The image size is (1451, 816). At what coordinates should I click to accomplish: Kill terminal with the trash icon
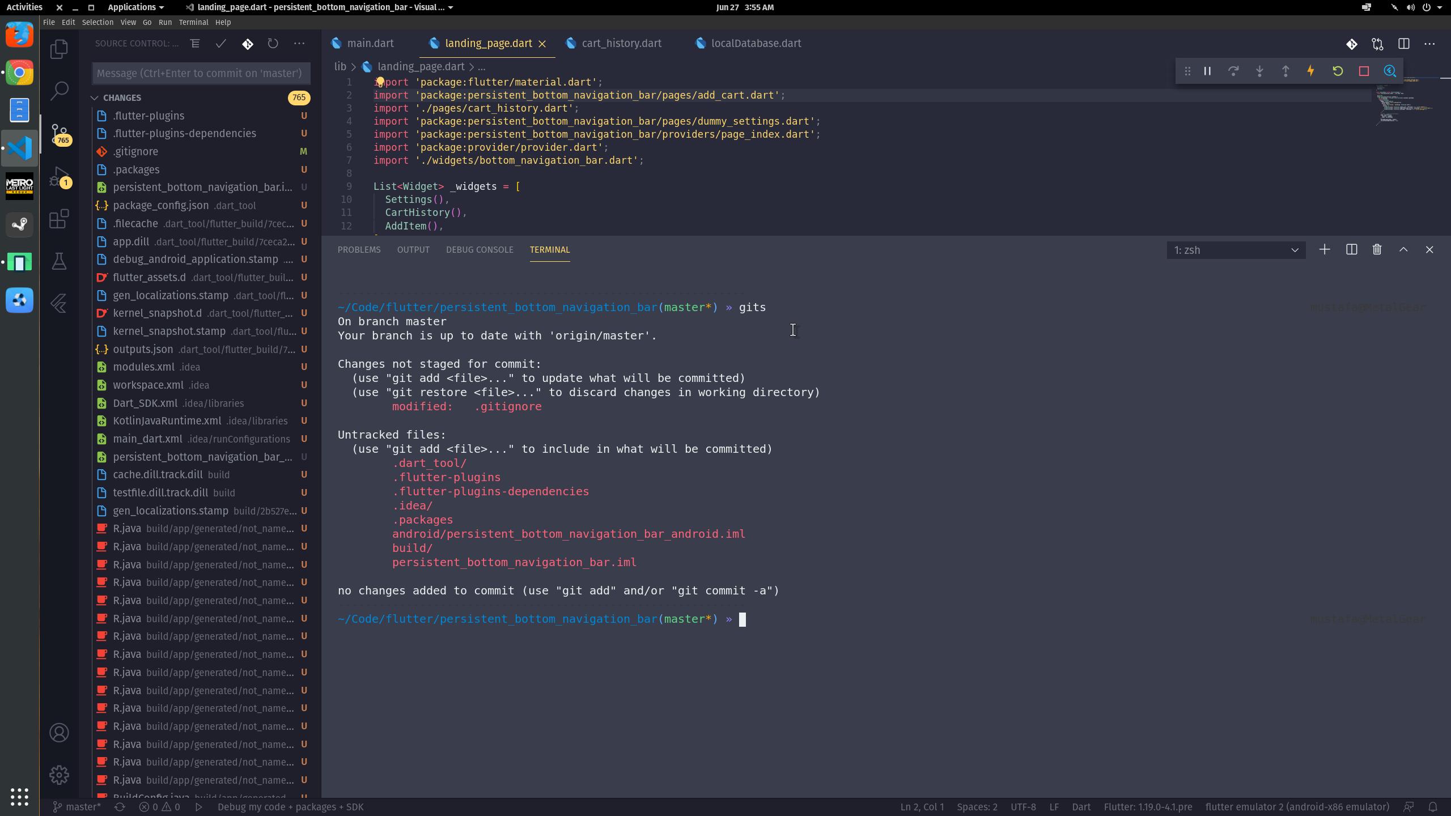click(x=1377, y=250)
